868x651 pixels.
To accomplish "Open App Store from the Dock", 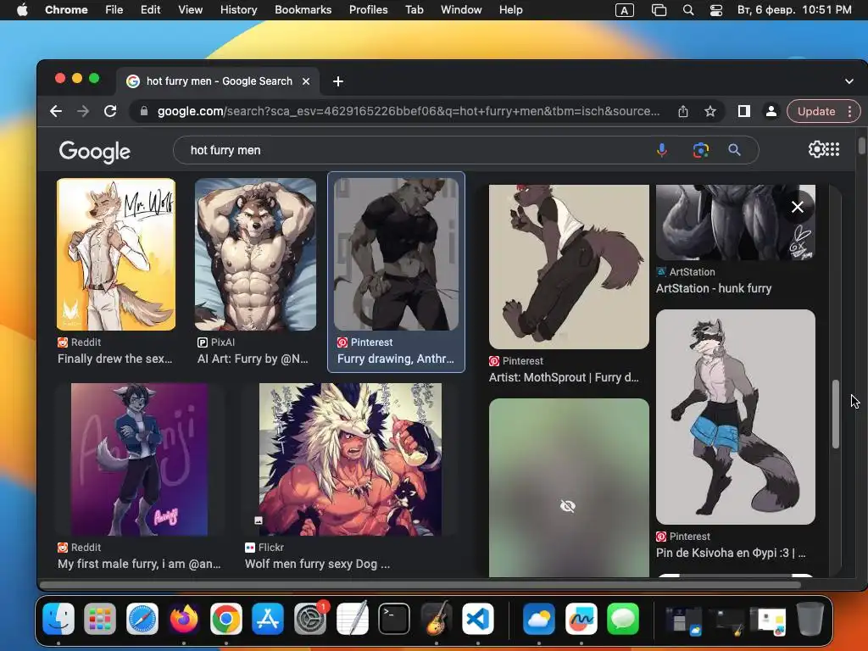I will click(268, 618).
